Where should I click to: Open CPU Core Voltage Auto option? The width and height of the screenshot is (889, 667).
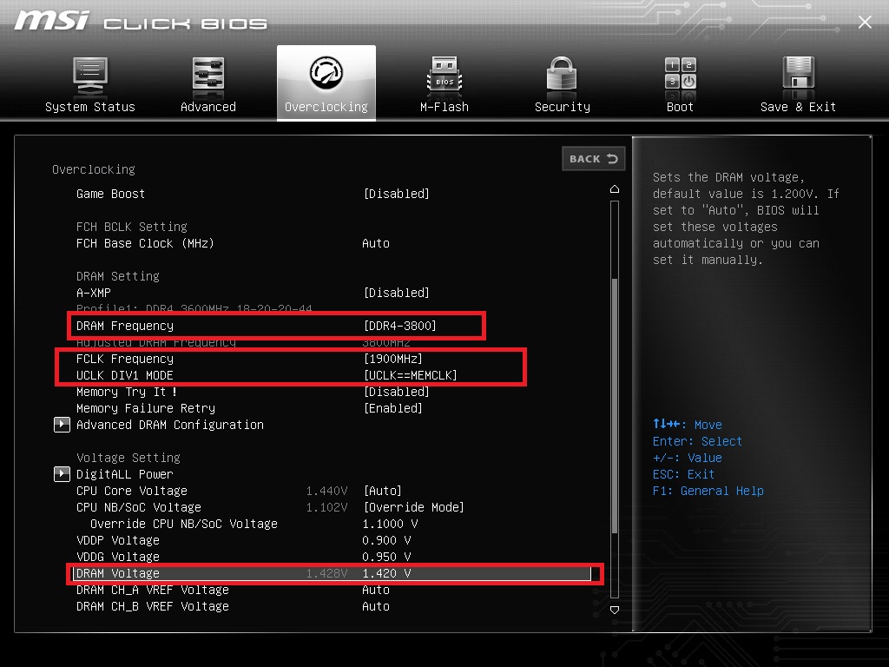(383, 491)
